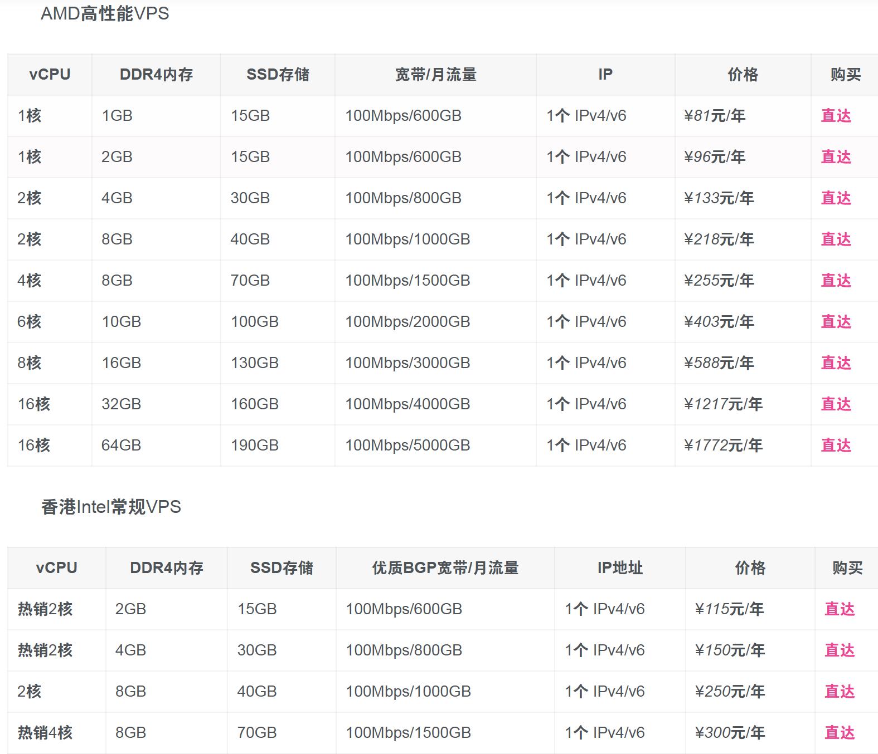Click the AMD高性能VPS section heading
Screen dimensions: 878x754
click(x=105, y=13)
